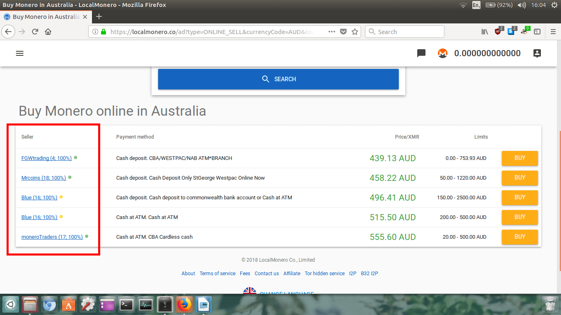561x315 pixels.
Task: Open the sound volume indicator
Action: point(522,5)
